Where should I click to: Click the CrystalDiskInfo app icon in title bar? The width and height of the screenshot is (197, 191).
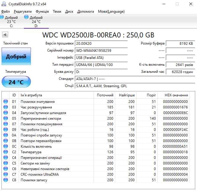(4, 4)
